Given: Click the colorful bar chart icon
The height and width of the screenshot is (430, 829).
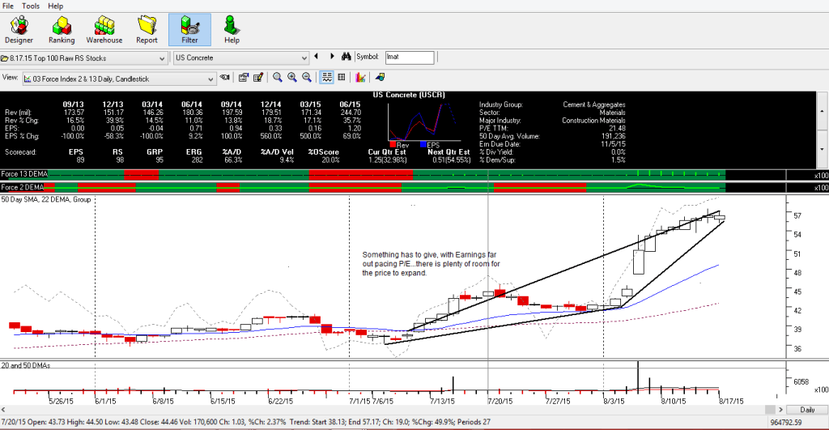Looking at the screenshot, I should (x=360, y=78).
